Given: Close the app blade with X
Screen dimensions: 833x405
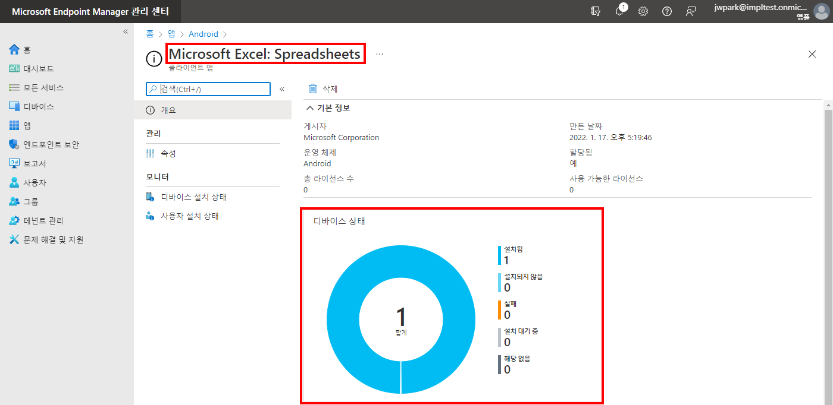Looking at the screenshot, I should [x=812, y=54].
